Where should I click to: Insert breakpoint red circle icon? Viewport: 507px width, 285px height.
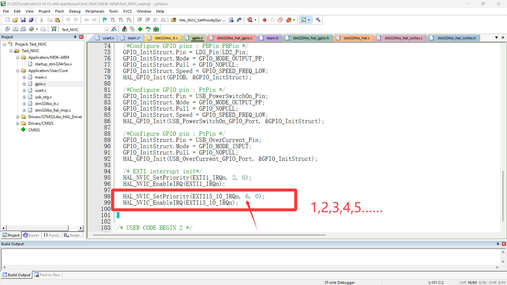pyautogui.click(x=264, y=20)
